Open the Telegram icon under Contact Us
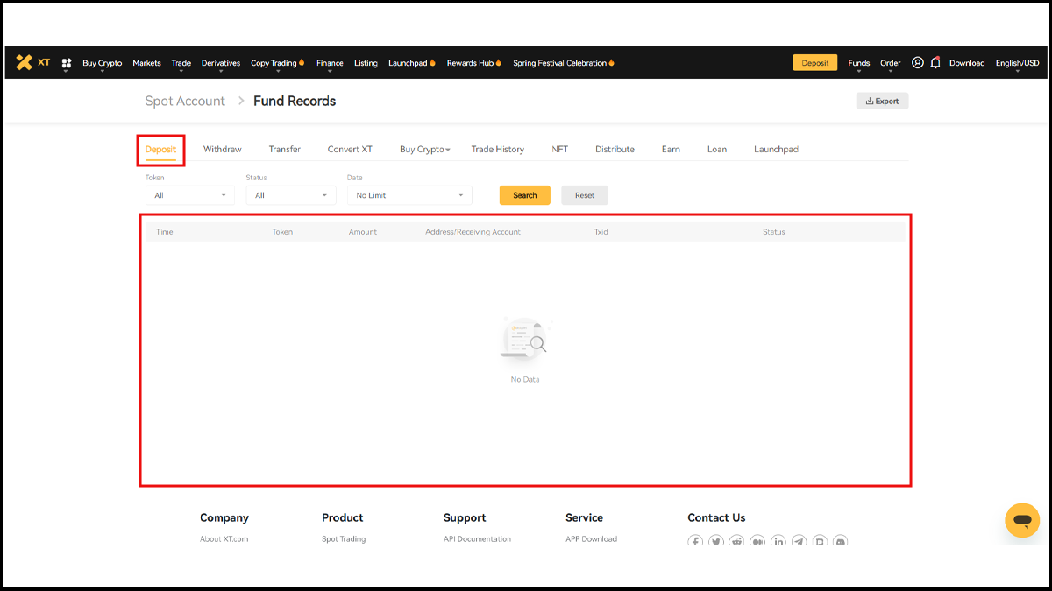Screen dimensions: 1052x591 click(x=799, y=542)
